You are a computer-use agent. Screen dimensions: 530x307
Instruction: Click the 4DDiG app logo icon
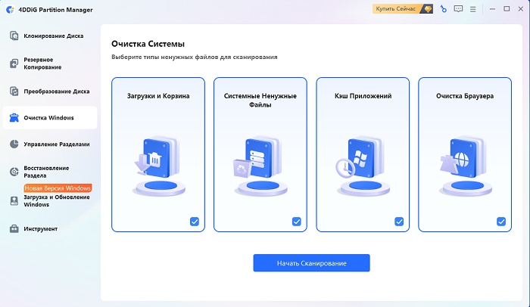[10, 10]
